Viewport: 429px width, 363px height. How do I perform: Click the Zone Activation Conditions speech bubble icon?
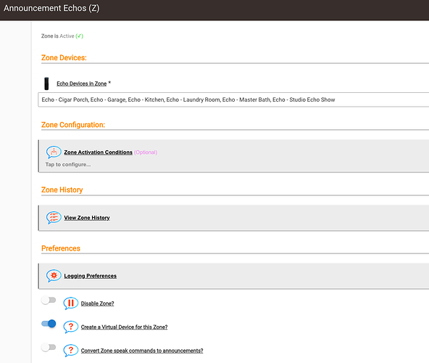[54, 152]
